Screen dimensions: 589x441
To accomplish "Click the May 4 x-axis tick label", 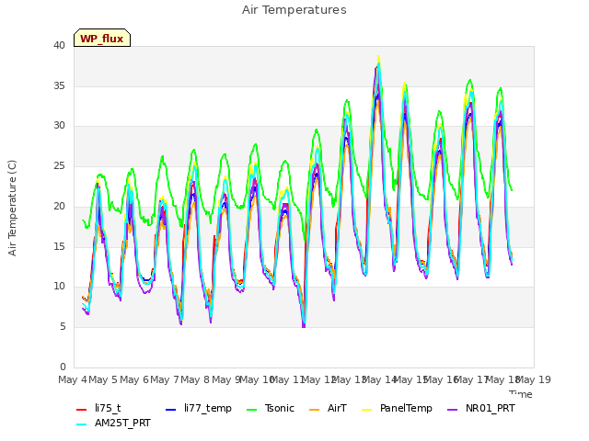I will point(73,379).
